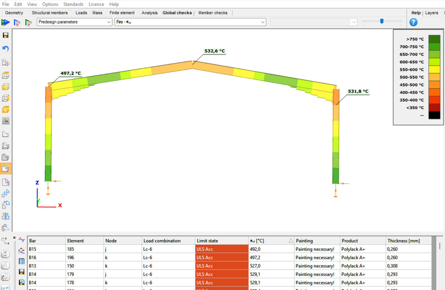The width and height of the screenshot is (445, 290).
Task: Open the empty dropdown beside the slider
Action: pos(314,22)
